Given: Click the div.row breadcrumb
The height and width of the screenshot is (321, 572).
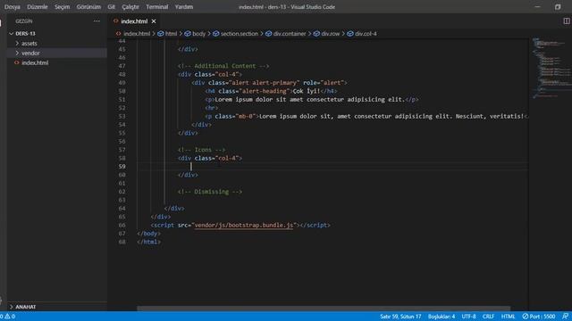Looking at the screenshot, I should (331, 34).
